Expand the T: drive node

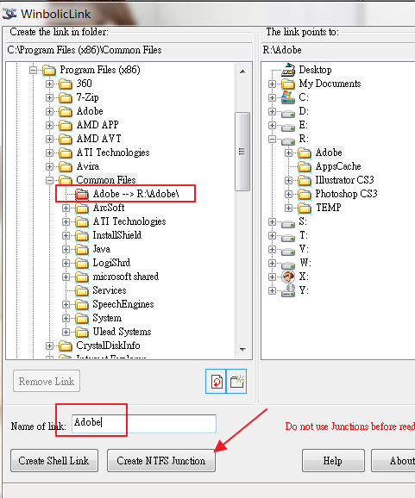(272, 235)
